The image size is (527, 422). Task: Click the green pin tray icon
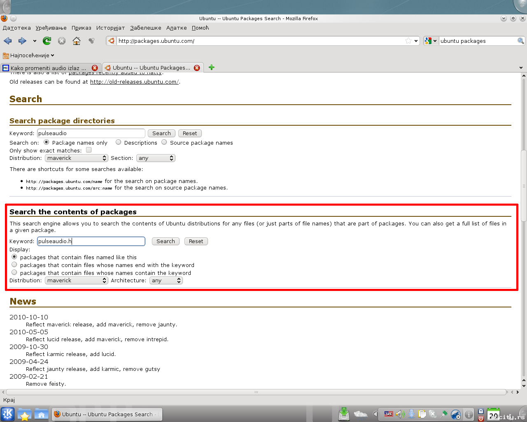click(x=444, y=414)
